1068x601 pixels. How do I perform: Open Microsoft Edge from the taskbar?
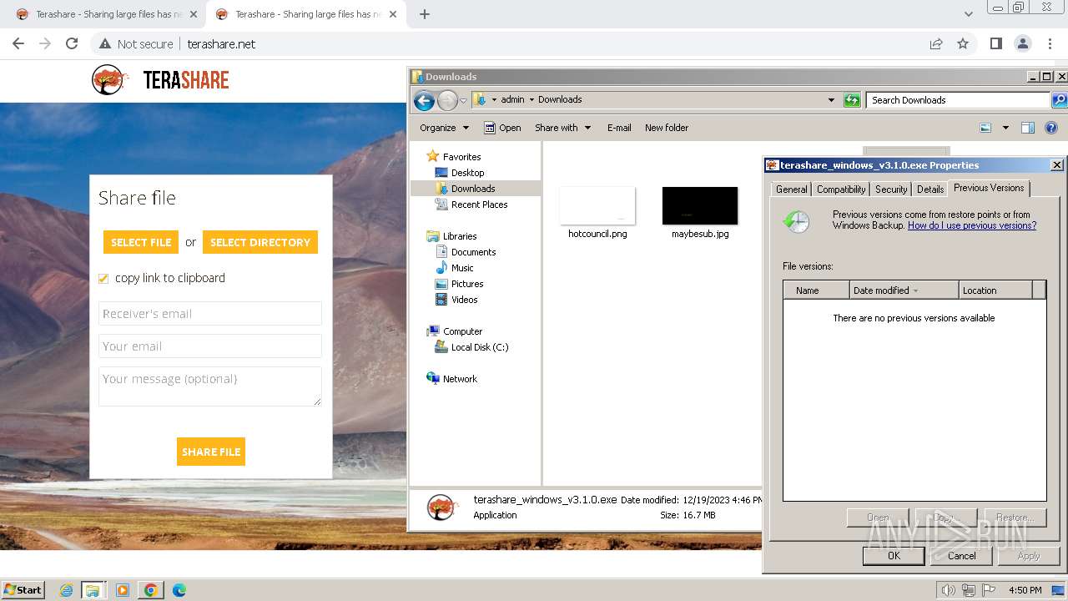coord(179,590)
